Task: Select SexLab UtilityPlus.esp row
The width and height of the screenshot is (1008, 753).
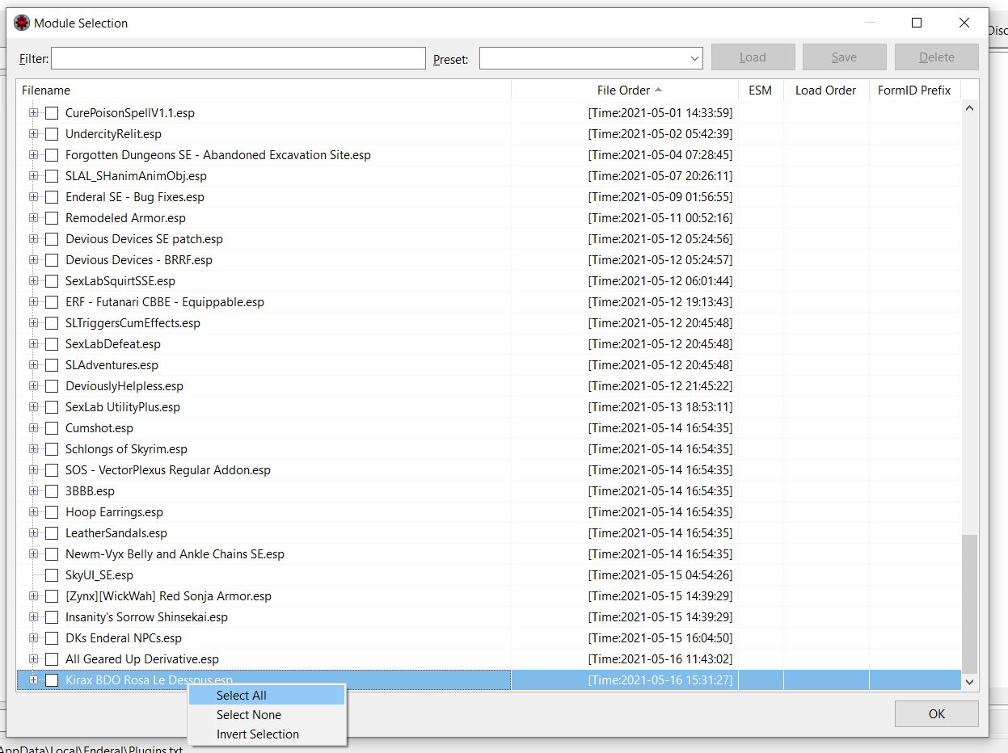Action: click(489, 407)
